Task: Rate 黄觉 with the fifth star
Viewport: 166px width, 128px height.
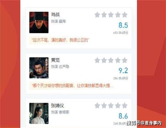Action: 125,60
